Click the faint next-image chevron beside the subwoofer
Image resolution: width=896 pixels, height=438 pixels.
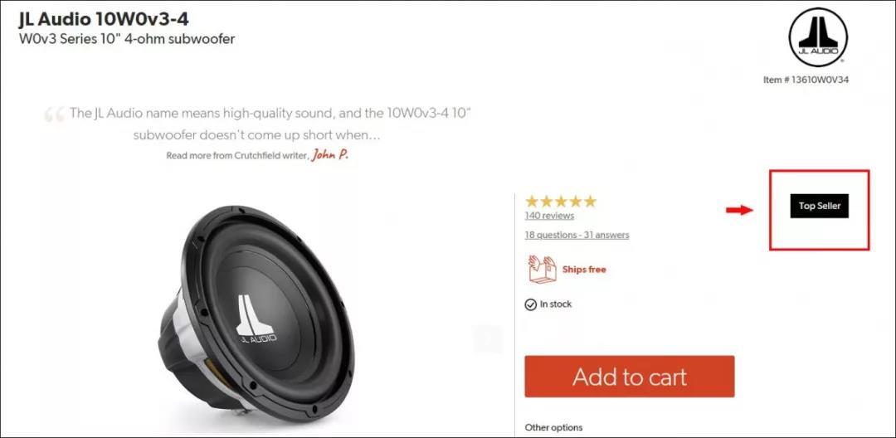click(488, 339)
